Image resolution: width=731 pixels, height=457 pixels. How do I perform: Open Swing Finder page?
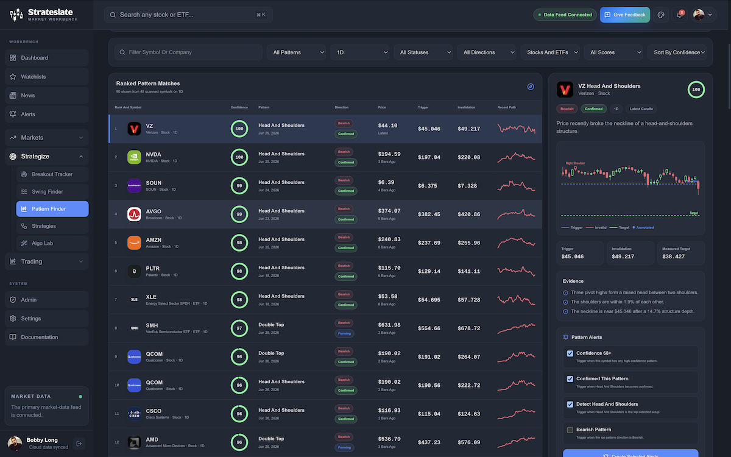coord(52,191)
